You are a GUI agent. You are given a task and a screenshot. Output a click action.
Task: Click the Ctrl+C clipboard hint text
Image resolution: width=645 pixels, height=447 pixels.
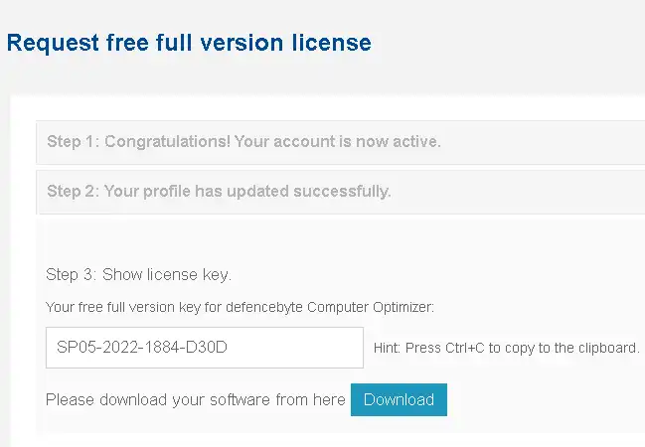pos(506,349)
